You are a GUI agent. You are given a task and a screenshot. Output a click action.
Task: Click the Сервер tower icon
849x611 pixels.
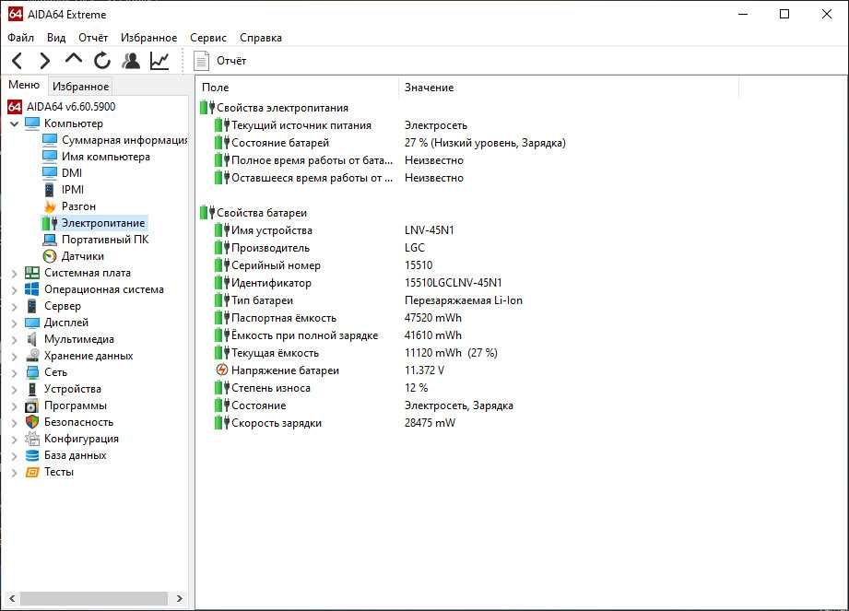click(32, 306)
